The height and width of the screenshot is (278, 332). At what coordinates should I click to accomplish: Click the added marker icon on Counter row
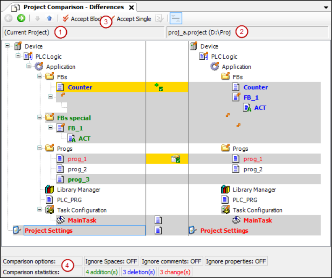[159, 87]
